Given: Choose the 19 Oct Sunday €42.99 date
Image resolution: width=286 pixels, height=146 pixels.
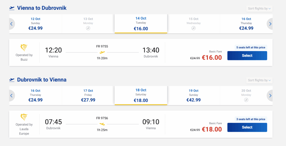Looking at the screenshot, I should pos(194,95).
